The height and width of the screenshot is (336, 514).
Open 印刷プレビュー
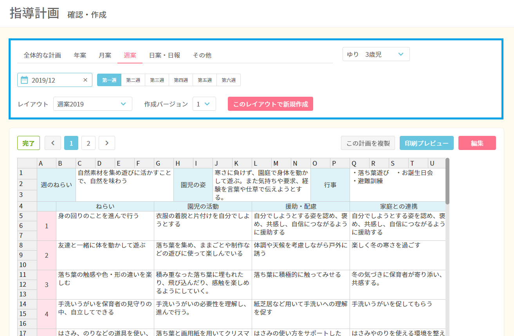pyautogui.click(x=427, y=143)
